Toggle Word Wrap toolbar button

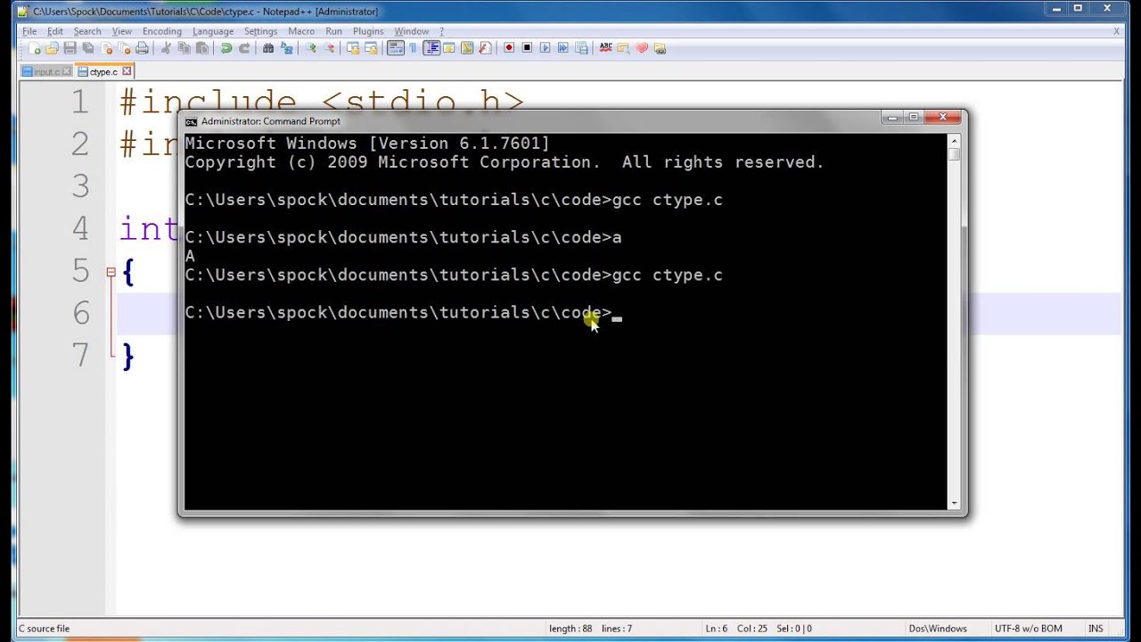click(x=396, y=48)
